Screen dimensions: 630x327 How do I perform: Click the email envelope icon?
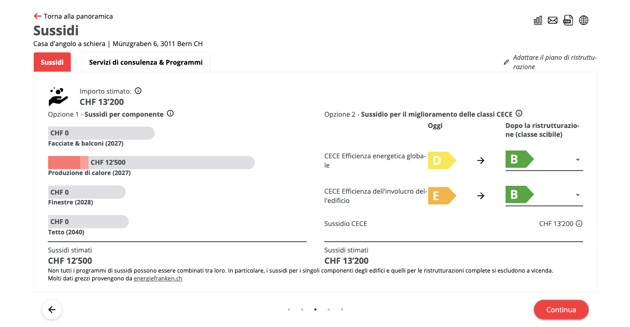click(553, 20)
